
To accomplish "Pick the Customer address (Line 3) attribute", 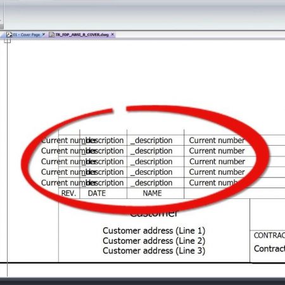I will (154, 251).
